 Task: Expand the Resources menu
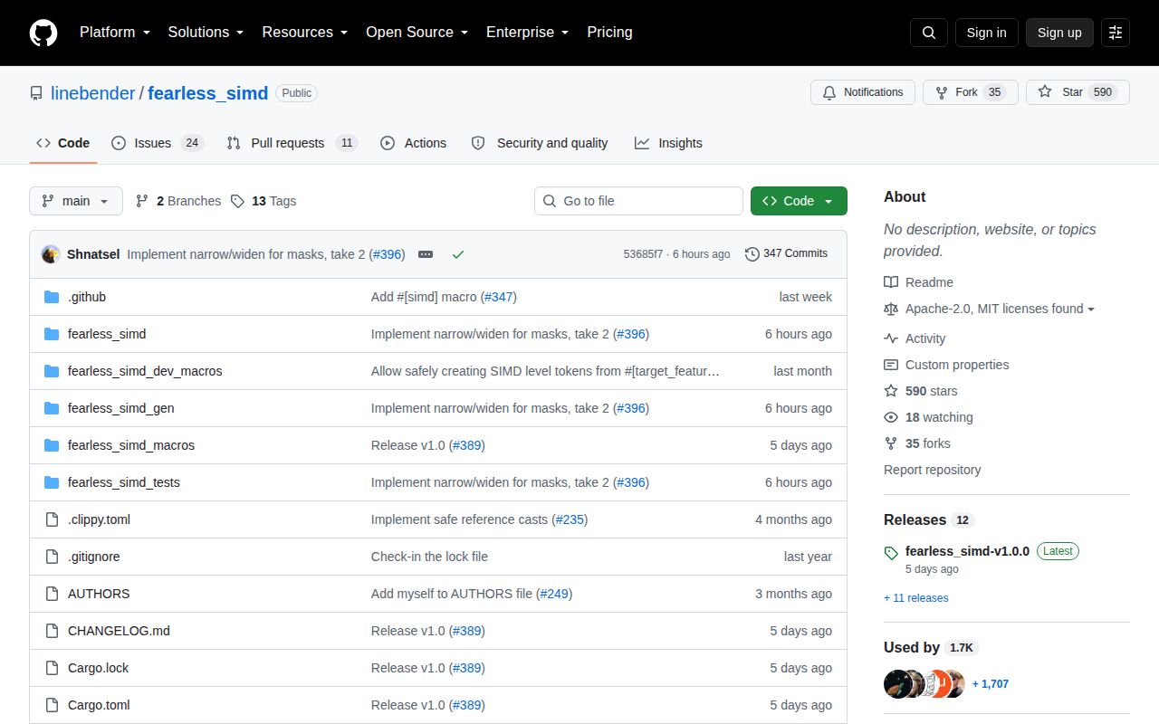(305, 33)
